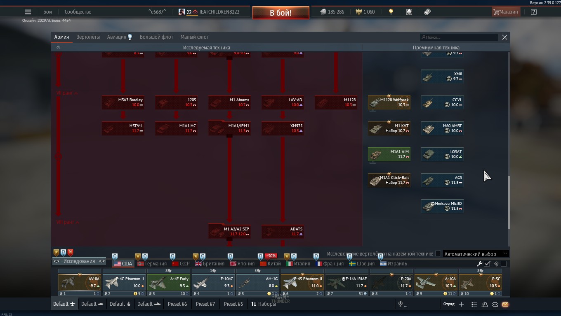Click the -50% badge above Китай

[x=271, y=256]
